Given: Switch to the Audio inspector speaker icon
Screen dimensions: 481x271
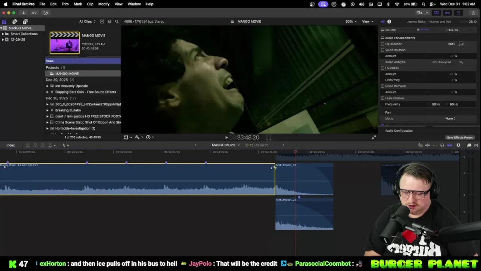Looking at the screenshot, I should pos(383,21).
